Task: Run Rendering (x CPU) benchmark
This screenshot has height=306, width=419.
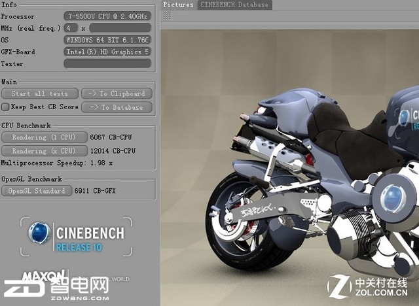Action: pos(45,151)
